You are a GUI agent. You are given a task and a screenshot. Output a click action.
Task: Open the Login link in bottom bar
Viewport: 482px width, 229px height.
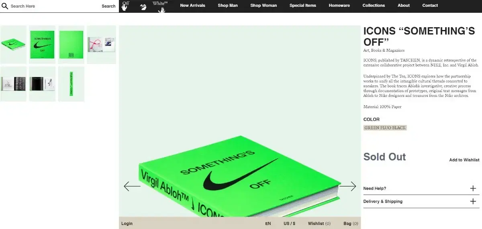pos(127,223)
